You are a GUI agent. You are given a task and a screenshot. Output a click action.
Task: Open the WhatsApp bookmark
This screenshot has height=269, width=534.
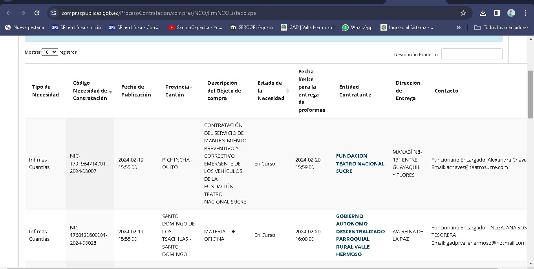[357, 27]
